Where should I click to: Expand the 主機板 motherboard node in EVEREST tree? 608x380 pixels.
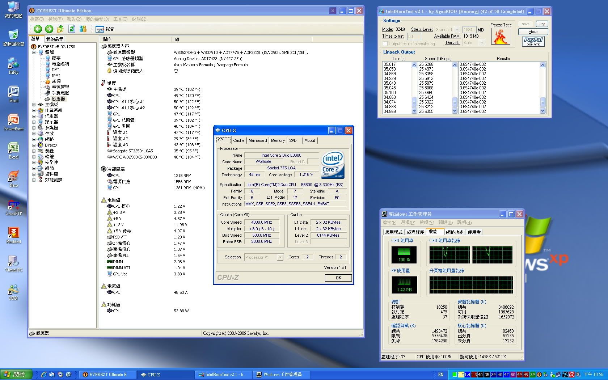tap(34, 105)
